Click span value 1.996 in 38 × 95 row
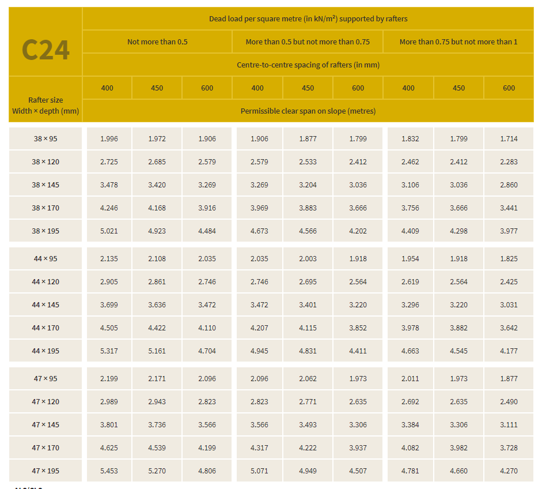This screenshot has width=542, height=489. click(109, 139)
